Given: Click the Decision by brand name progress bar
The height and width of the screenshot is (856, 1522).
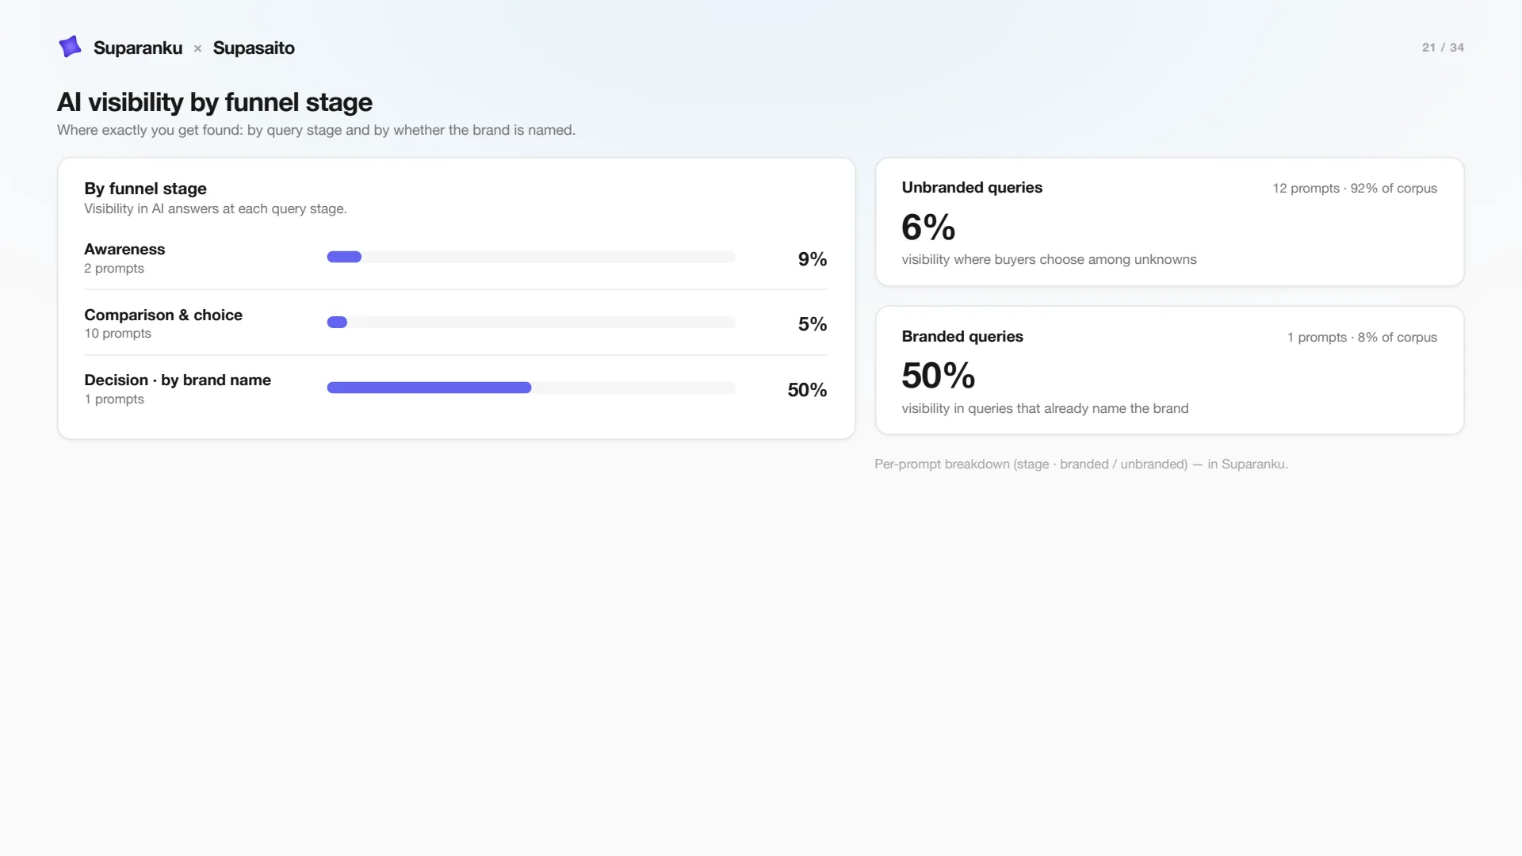Looking at the screenshot, I should (x=531, y=388).
